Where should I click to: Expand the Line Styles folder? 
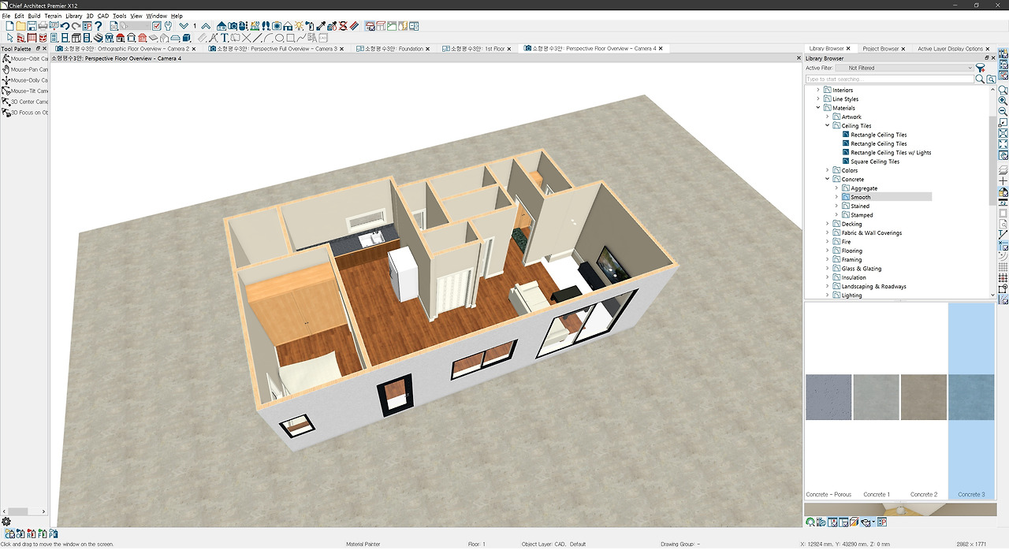818,99
